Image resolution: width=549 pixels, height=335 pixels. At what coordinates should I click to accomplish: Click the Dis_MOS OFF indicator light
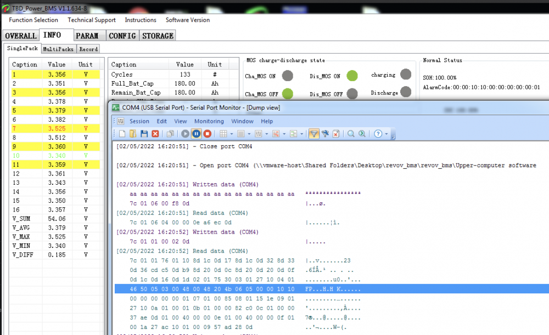point(352,94)
